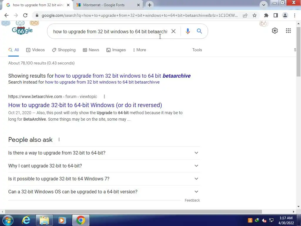Click corrected 'betaarchive' query link

tap(123, 76)
